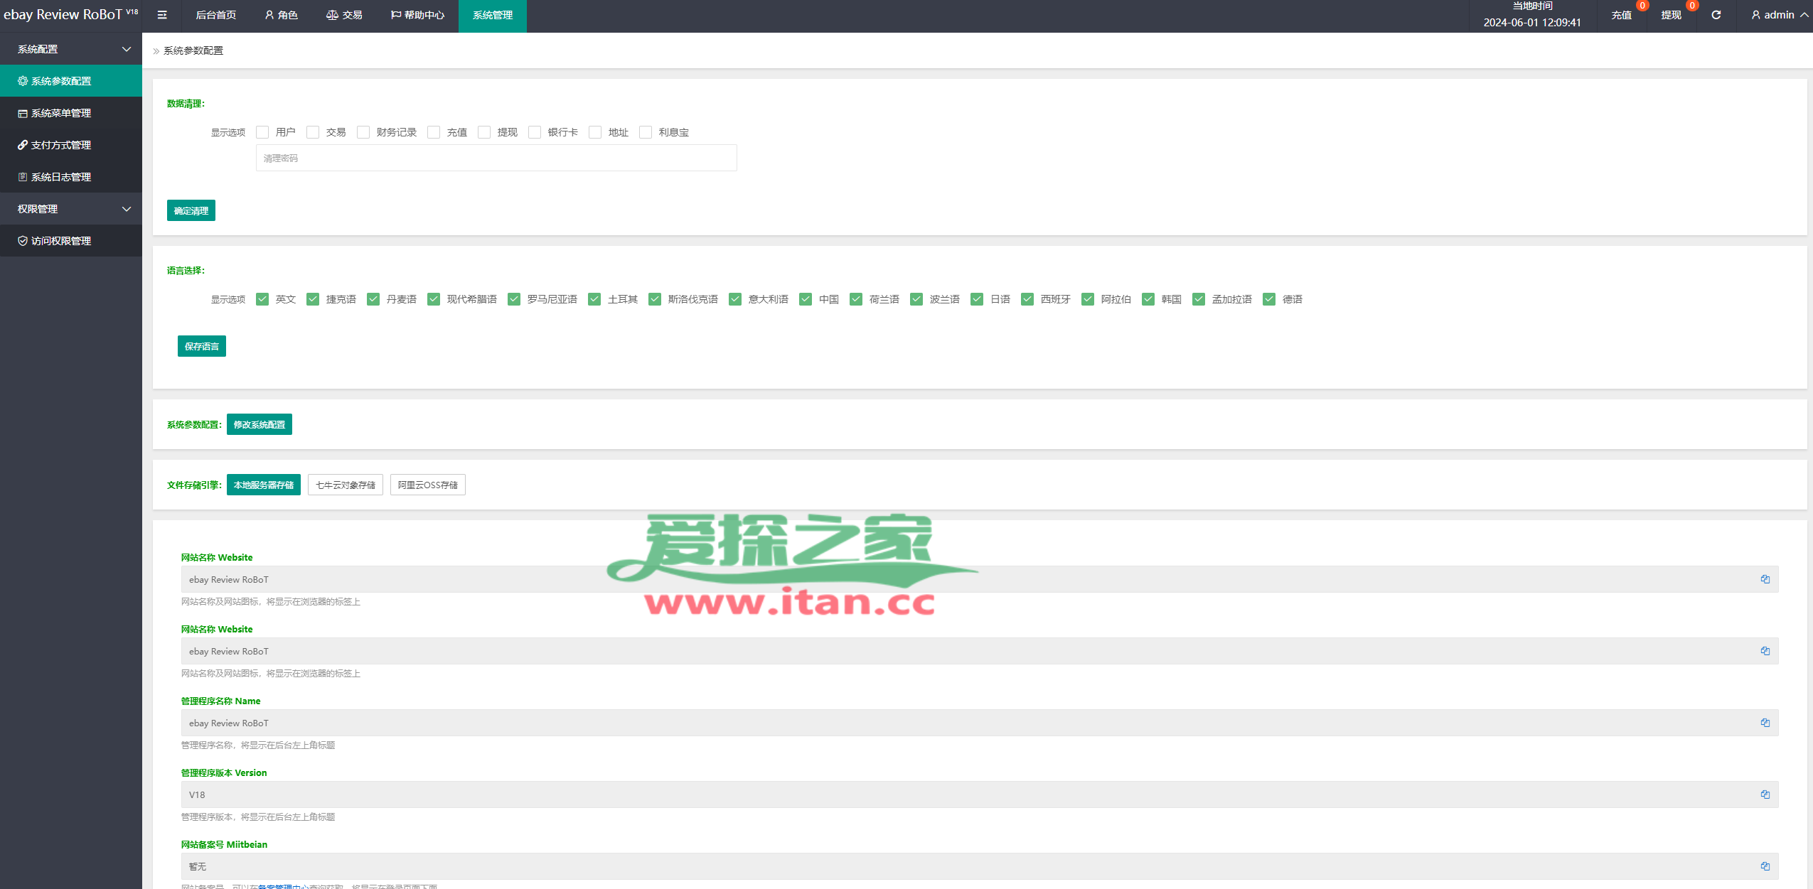This screenshot has height=889, width=1813.
Task: Check the 银行卡 checkbox
Action: point(535,132)
